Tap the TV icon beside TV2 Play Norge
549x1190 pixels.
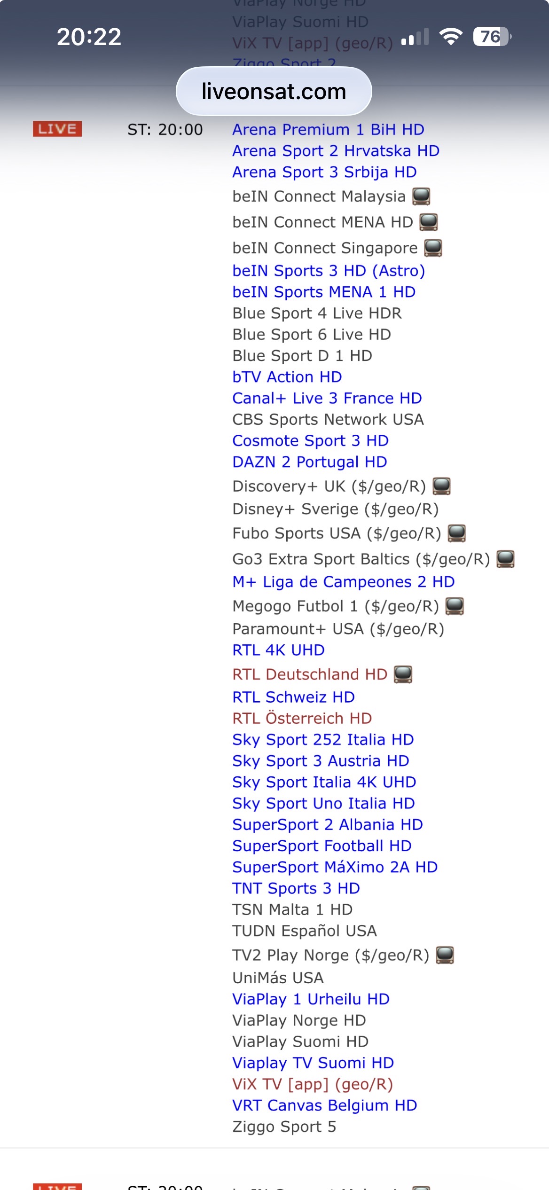[445, 955]
